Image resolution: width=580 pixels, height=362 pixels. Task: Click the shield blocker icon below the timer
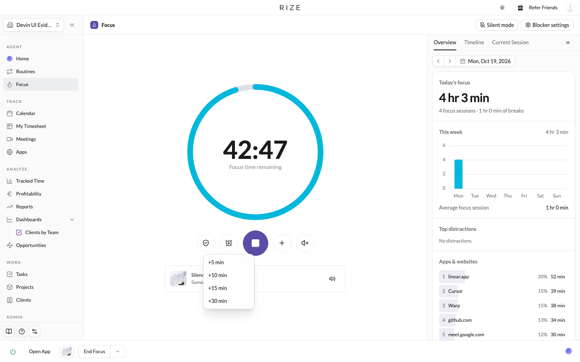click(x=206, y=243)
